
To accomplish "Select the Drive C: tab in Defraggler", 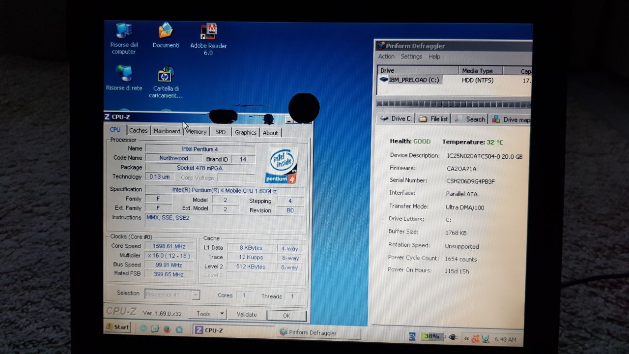I will pyautogui.click(x=397, y=118).
